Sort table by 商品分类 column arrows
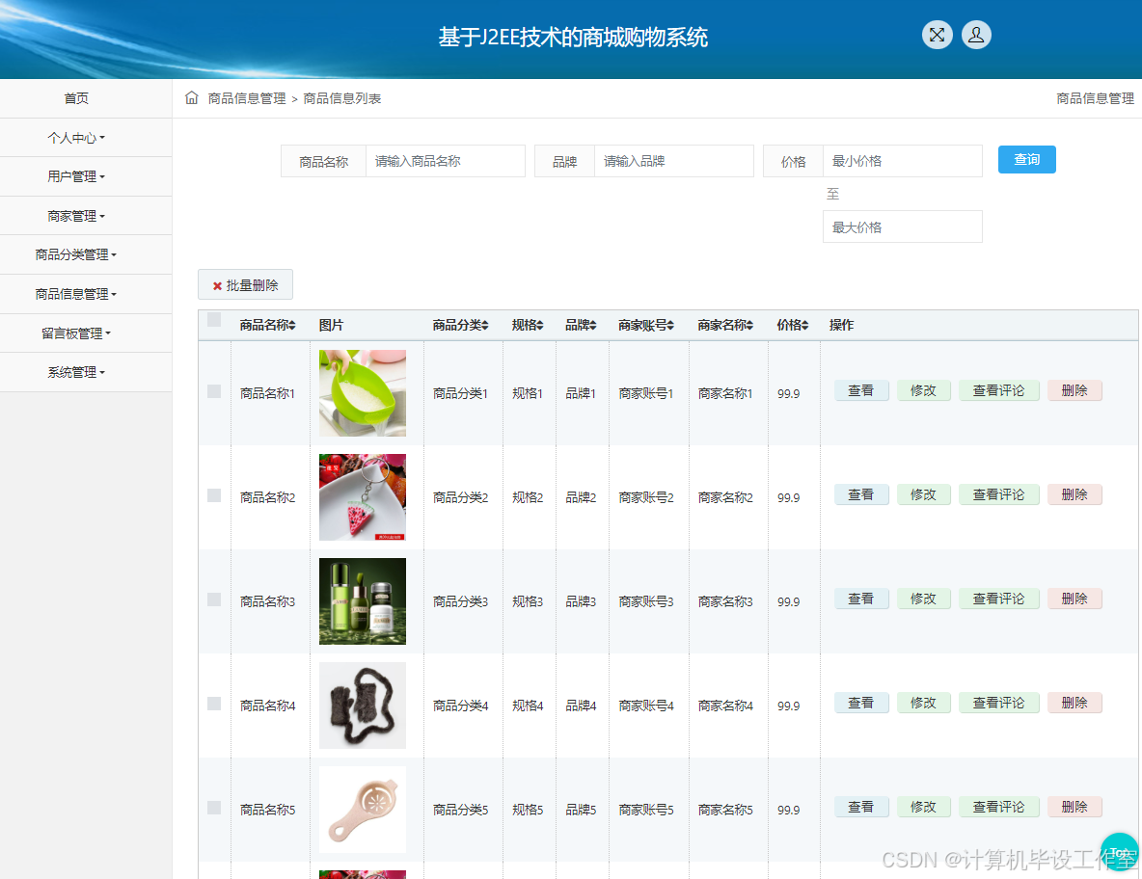Screen dimensions: 1142x879 485,325
